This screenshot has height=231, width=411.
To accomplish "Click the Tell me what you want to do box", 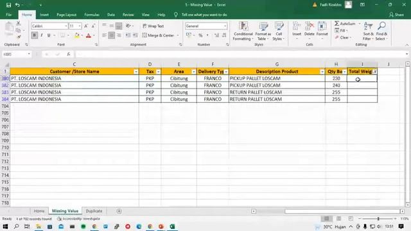I will click(204, 15).
